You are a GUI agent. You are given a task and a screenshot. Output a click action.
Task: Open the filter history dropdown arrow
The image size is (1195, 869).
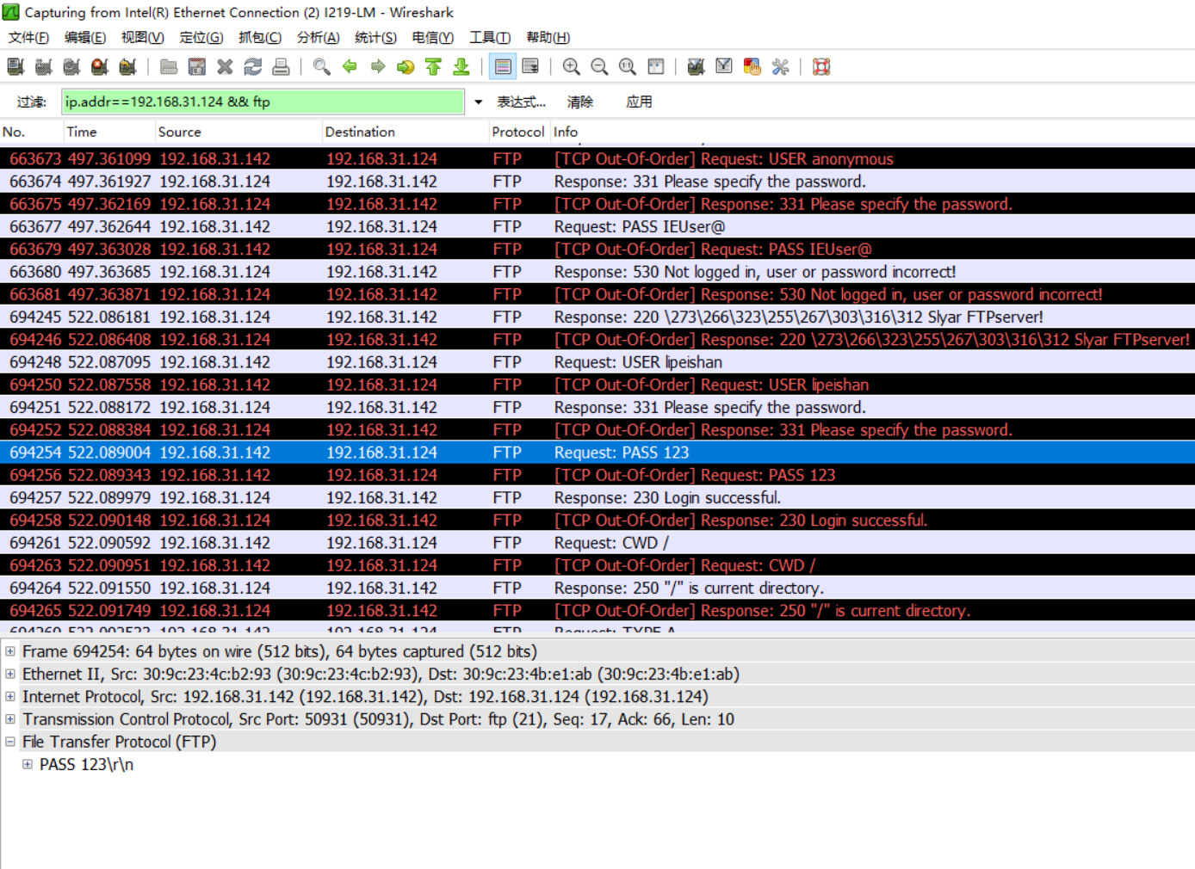(478, 102)
